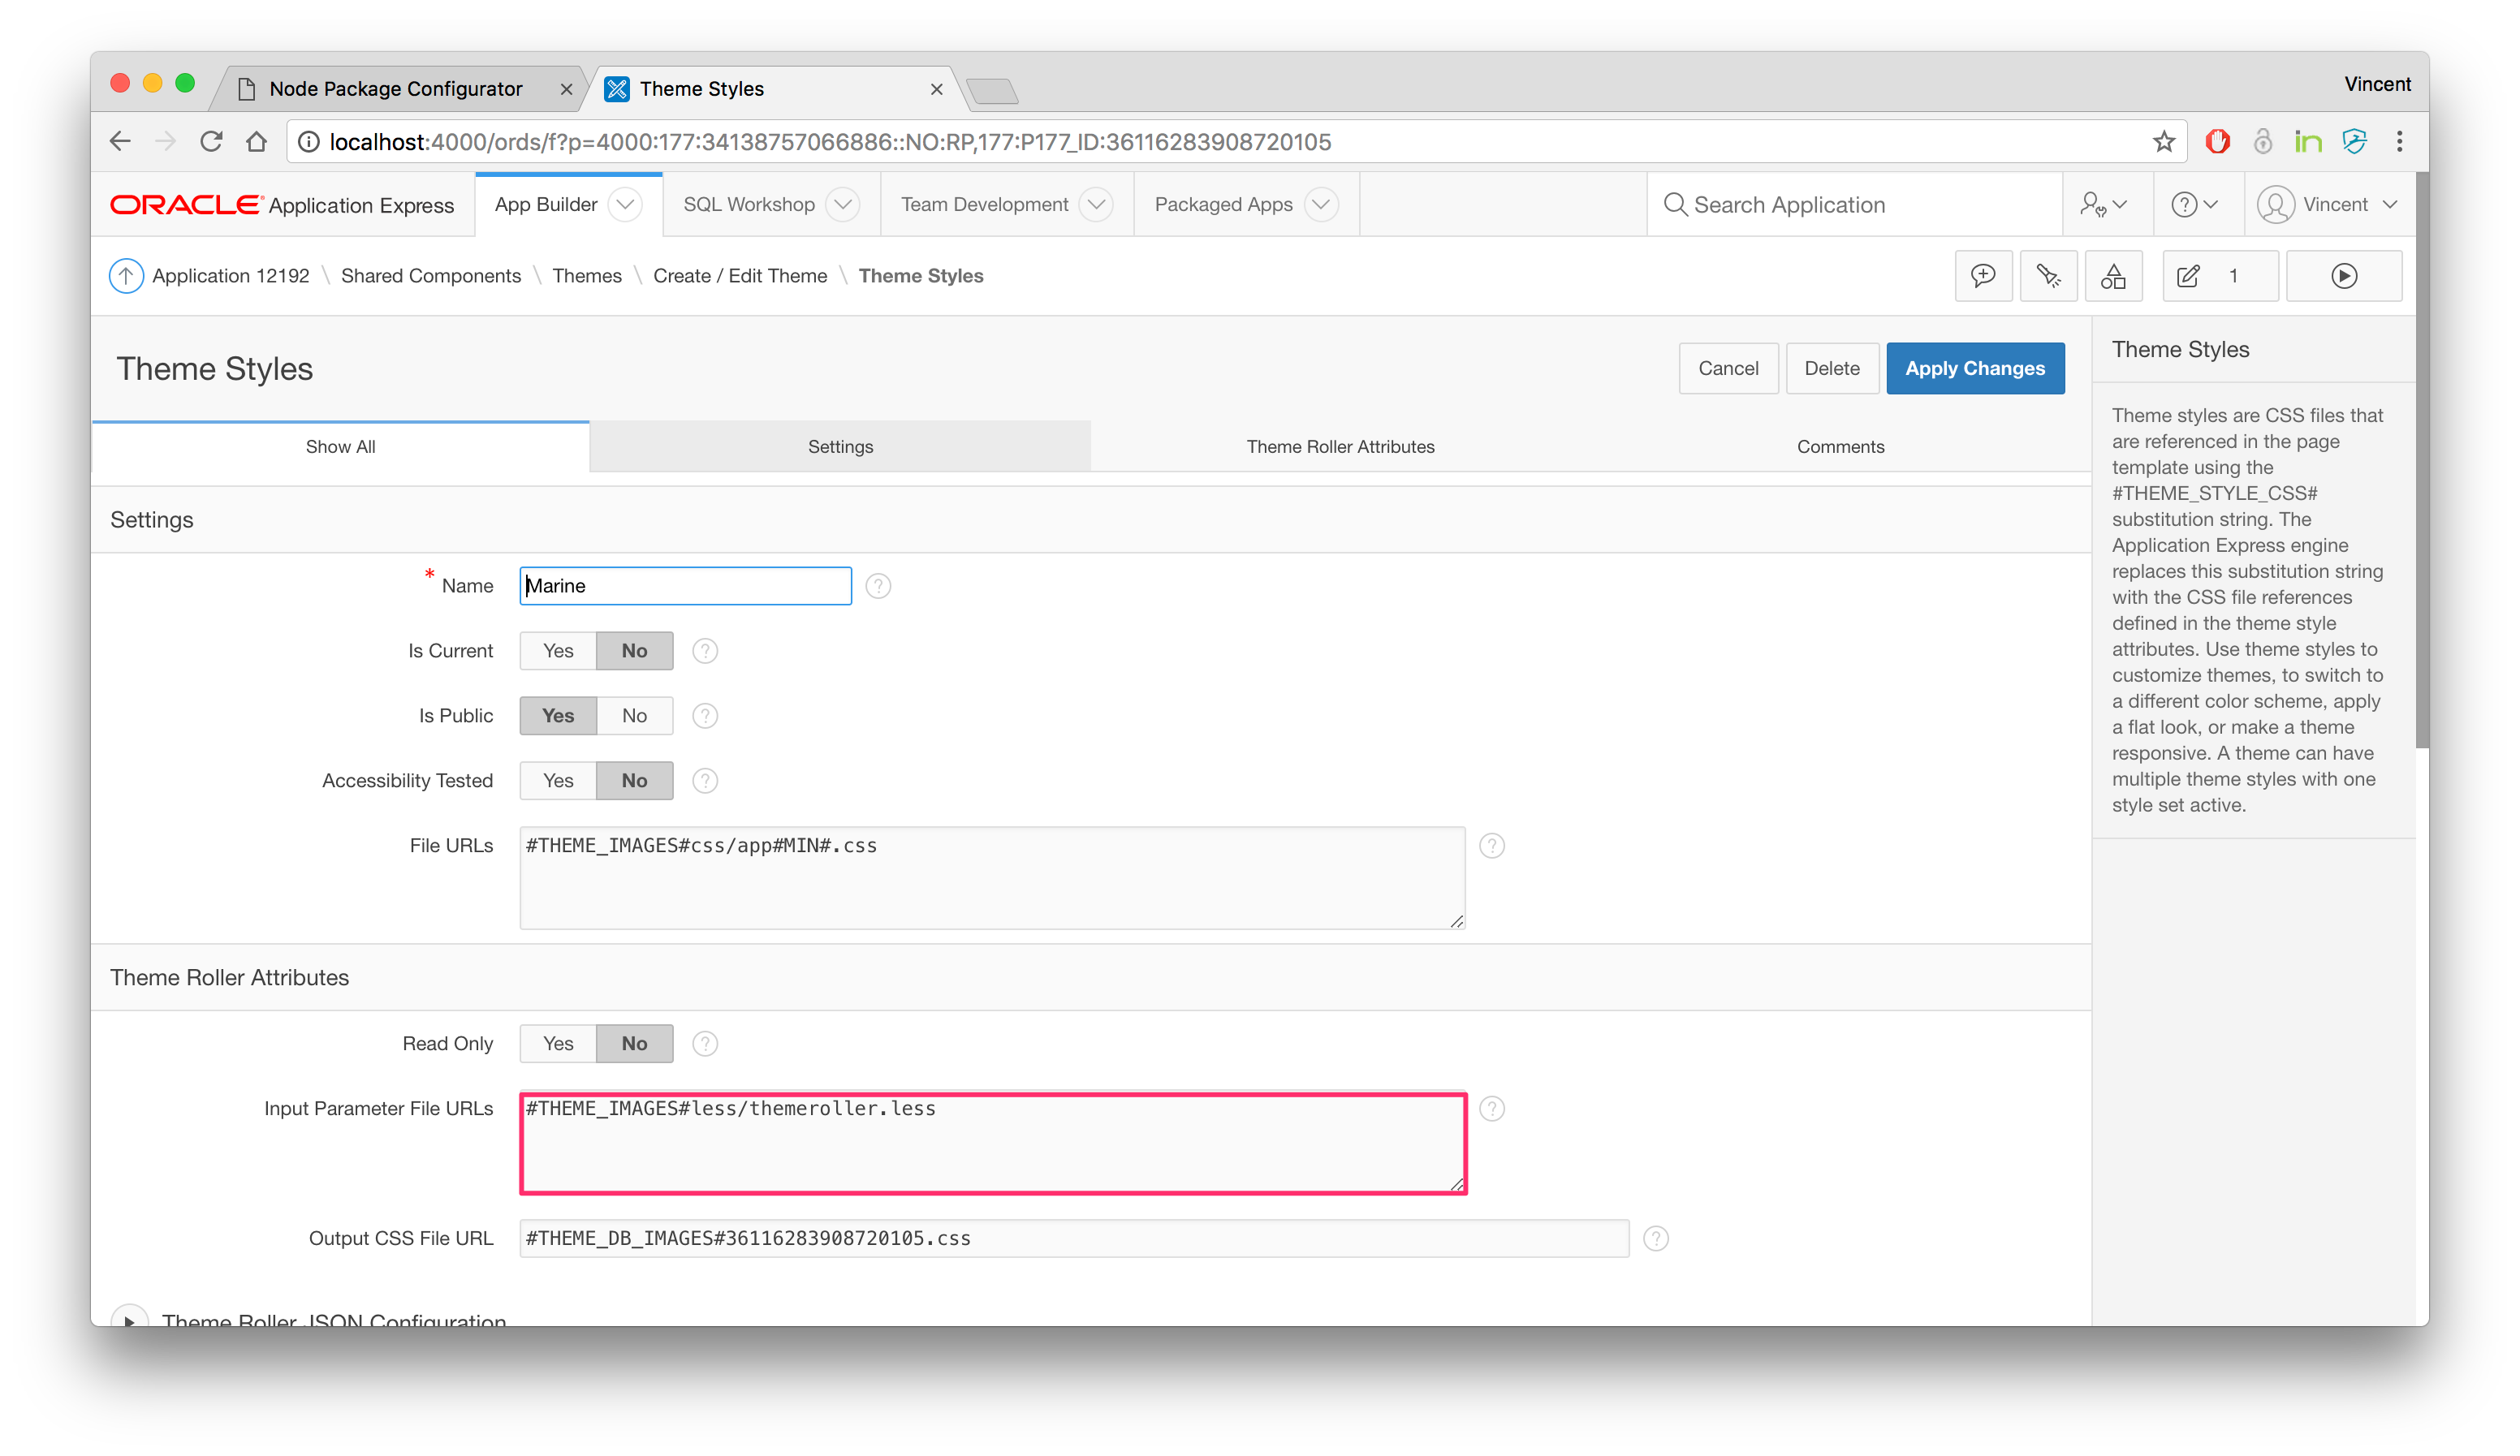
Task: Set Is Public to Yes
Action: pos(558,716)
